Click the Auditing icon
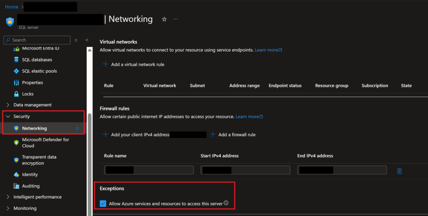This screenshot has width=428, height=216. 16,186
